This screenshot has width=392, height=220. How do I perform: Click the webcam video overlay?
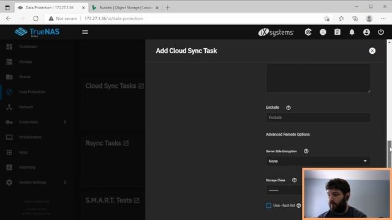pos(347,194)
